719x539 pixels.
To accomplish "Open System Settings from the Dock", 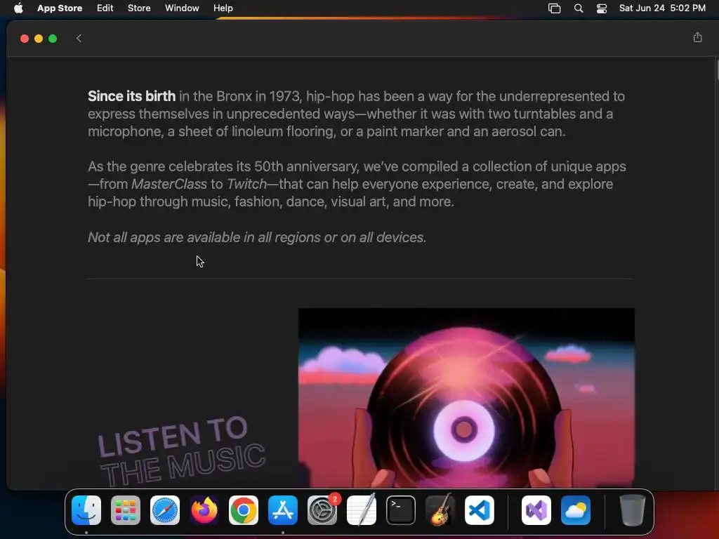I will [322, 510].
